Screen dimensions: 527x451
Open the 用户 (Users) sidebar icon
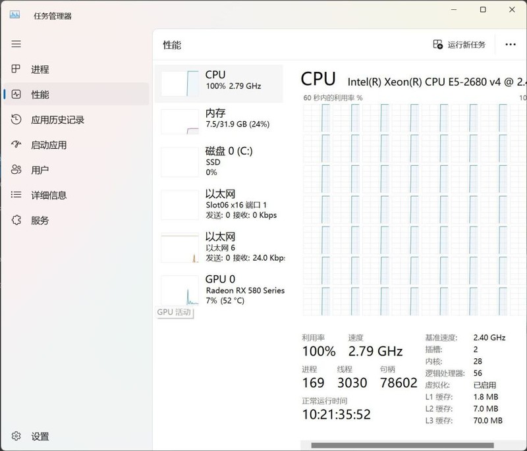coord(16,170)
